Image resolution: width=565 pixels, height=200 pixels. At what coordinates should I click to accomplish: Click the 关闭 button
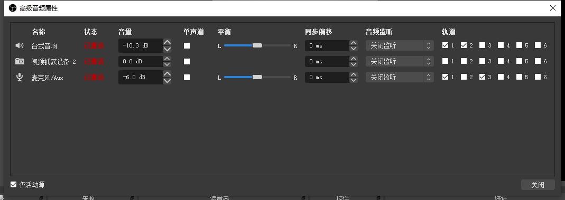tap(538, 185)
